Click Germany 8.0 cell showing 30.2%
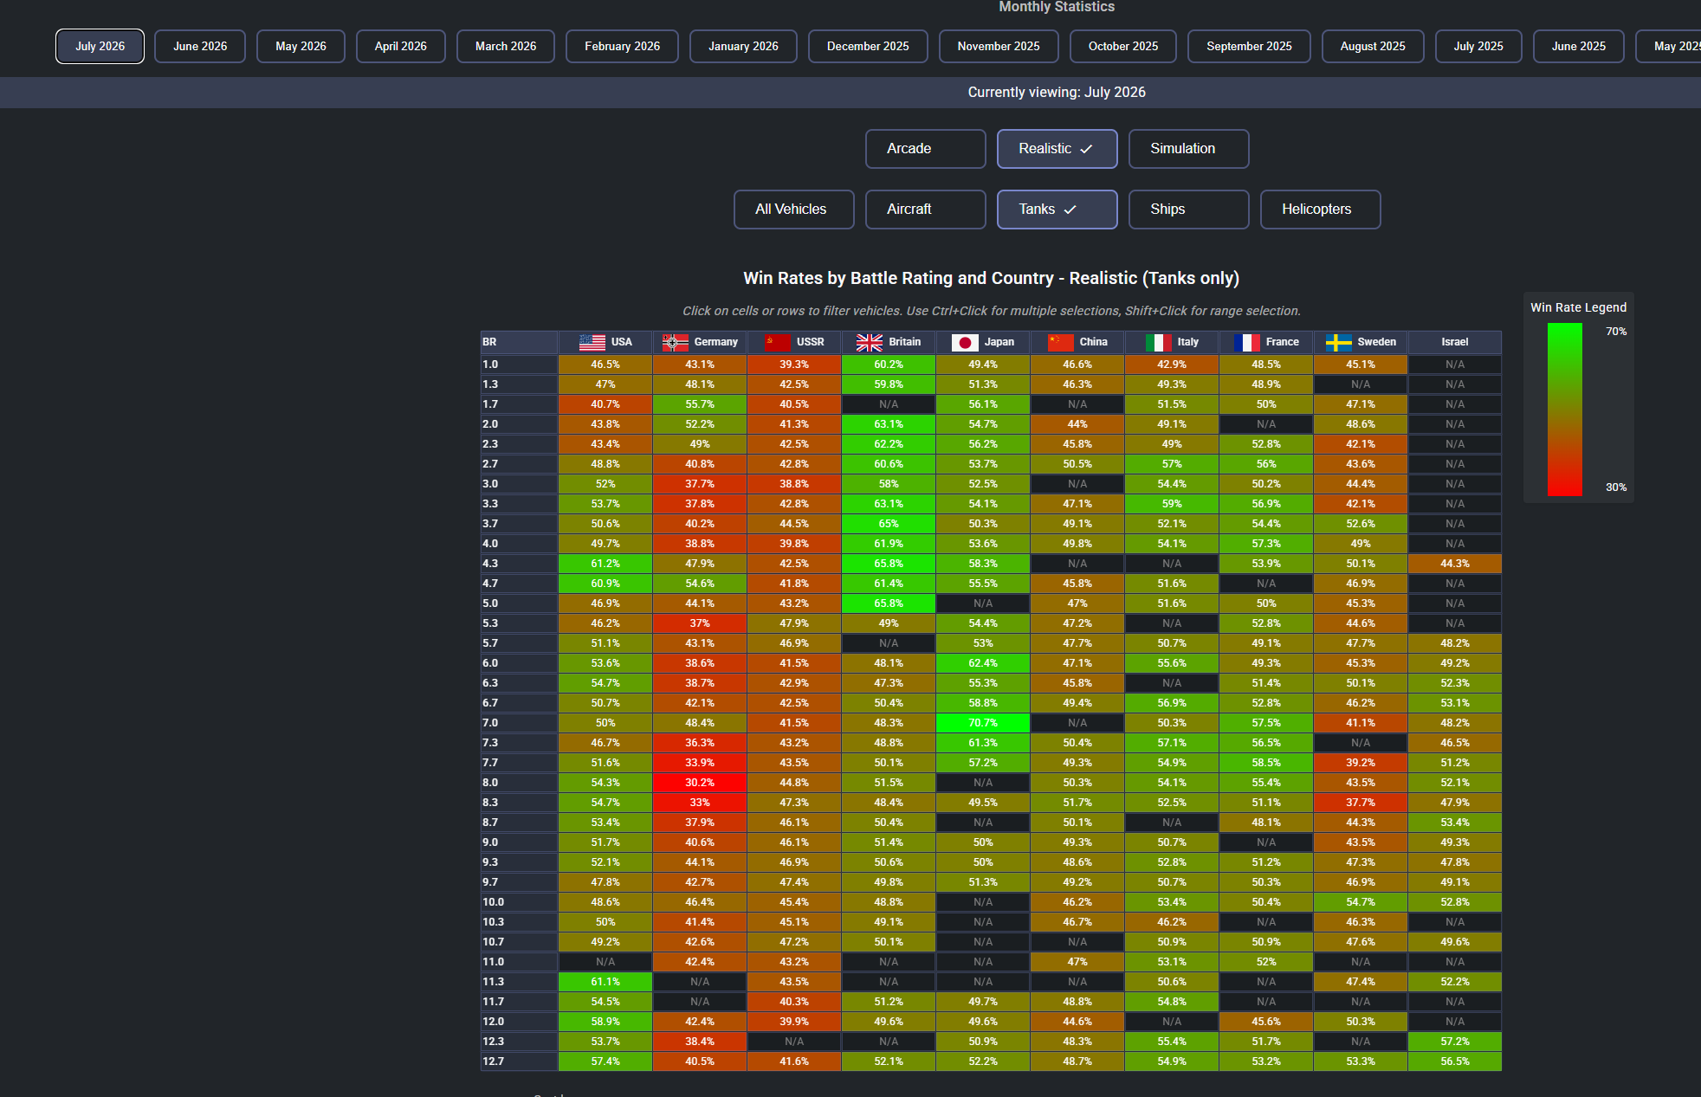This screenshot has width=1701, height=1097. [x=700, y=783]
